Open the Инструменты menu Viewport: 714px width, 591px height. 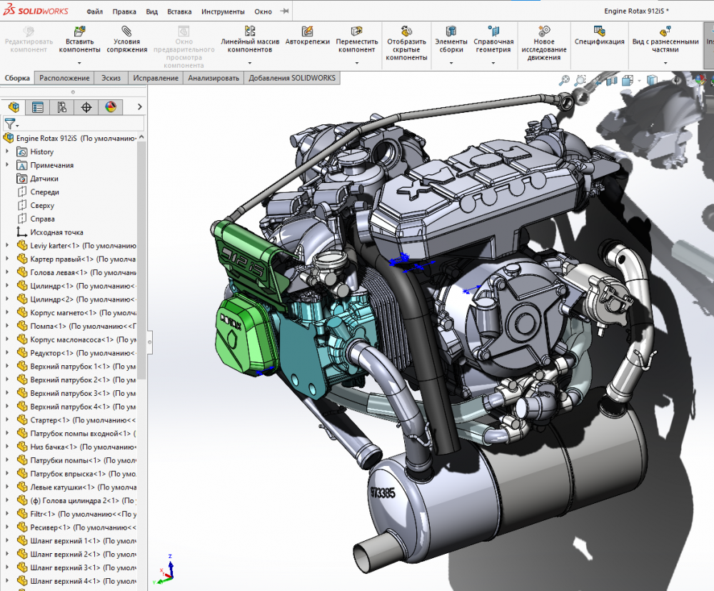tap(223, 11)
